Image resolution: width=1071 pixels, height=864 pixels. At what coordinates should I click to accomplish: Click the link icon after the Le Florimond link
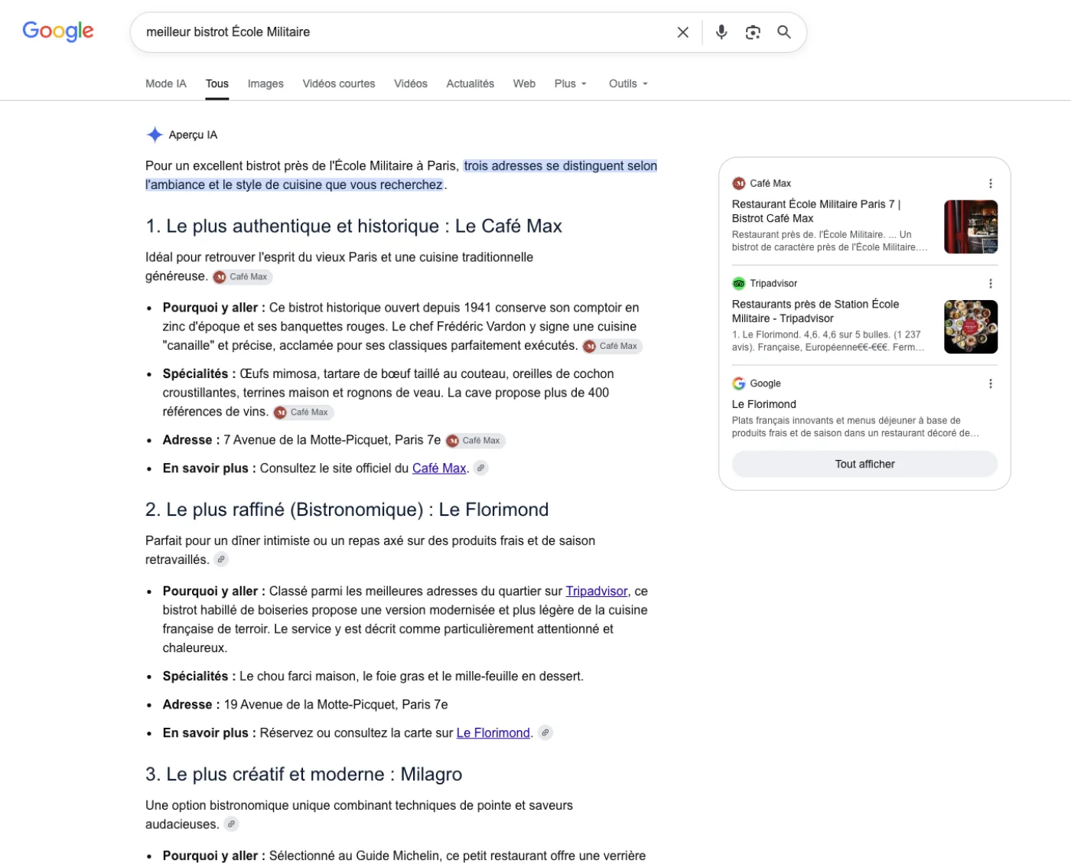click(545, 733)
